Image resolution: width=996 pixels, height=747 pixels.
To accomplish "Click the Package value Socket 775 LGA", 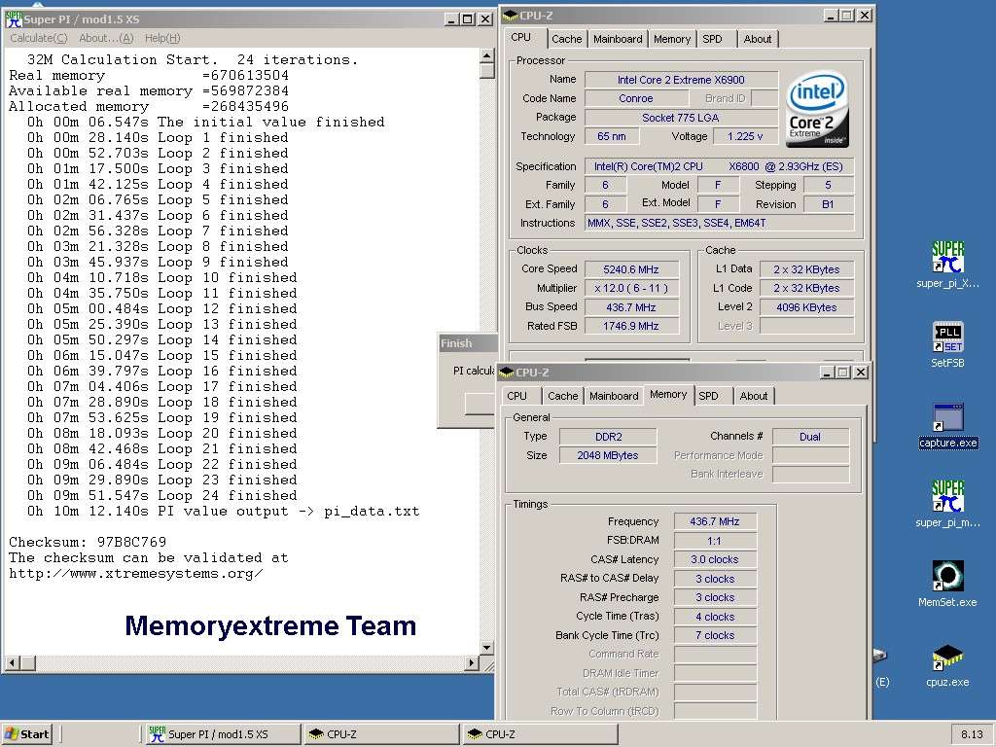I will pyautogui.click(x=681, y=118).
